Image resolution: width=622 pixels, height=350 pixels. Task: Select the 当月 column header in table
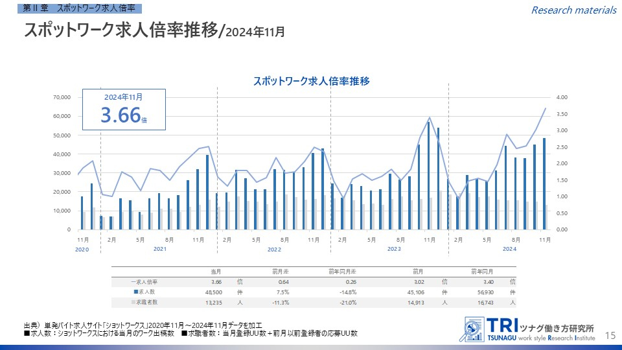[x=216, y=271]
